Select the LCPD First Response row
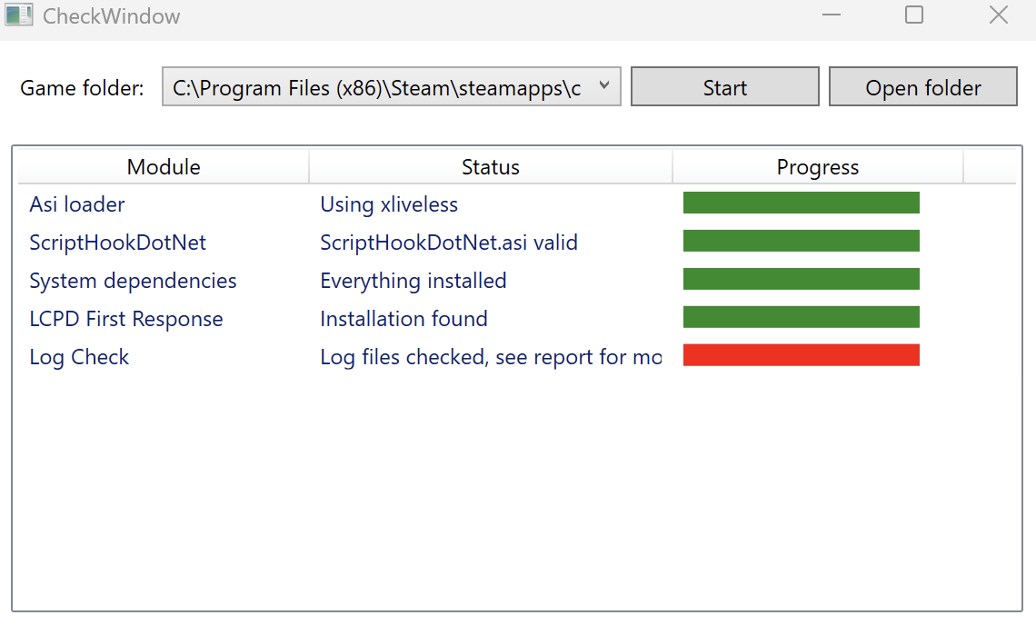Image resolution: width=1036 pixels, height=625 pixels. click(x=125, y=319)
